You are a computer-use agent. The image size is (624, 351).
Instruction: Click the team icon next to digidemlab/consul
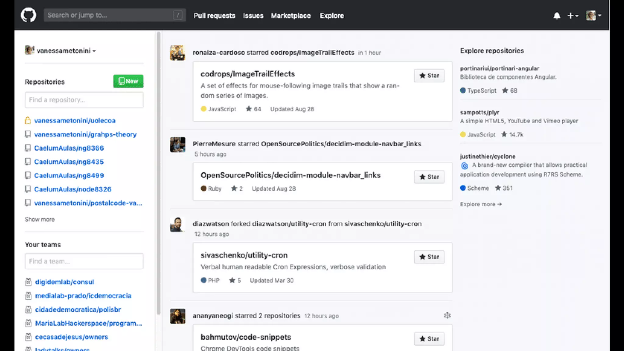pyautogui.click(x=28, y=282)
